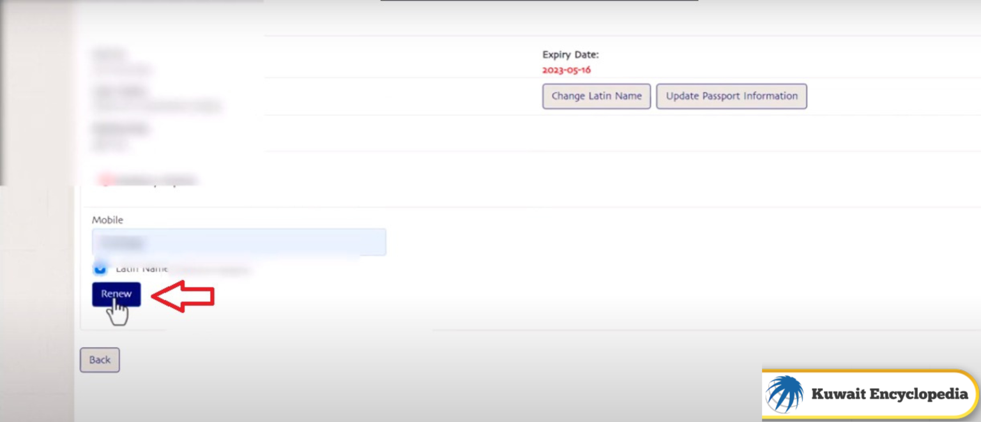Click the dark blue Renew button

(116, 294)
